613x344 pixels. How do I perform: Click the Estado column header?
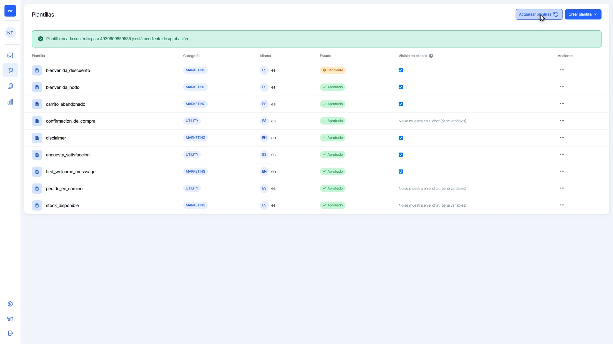click(x=325, y=56)
